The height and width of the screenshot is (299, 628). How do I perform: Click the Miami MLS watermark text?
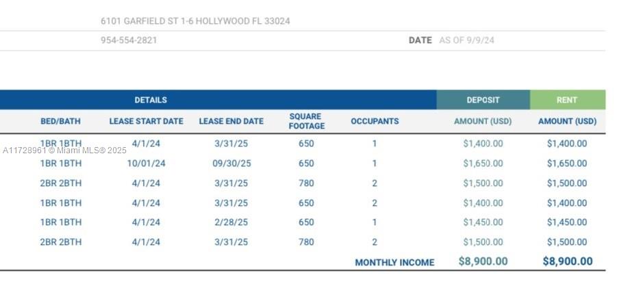(x=65, y=150)
